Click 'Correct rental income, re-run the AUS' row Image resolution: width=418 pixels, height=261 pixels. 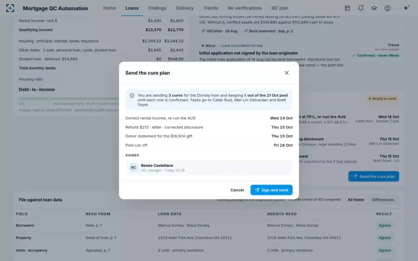pos(209,118)
